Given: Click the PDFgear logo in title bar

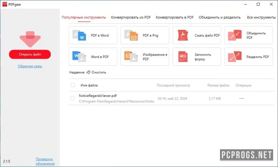Looking at the screenshot, I should click(5, 4).
